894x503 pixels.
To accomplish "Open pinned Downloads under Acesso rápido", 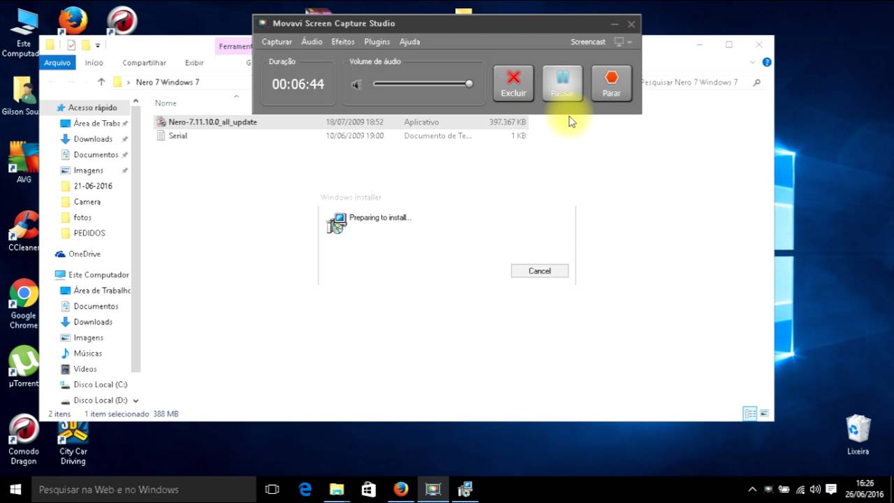I will [x=93, y=139].
